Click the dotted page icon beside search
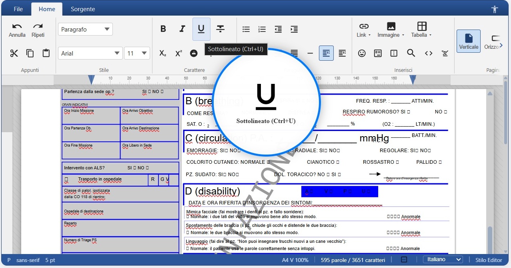Screen dimensions: 511x268 (x=394, y=53)
